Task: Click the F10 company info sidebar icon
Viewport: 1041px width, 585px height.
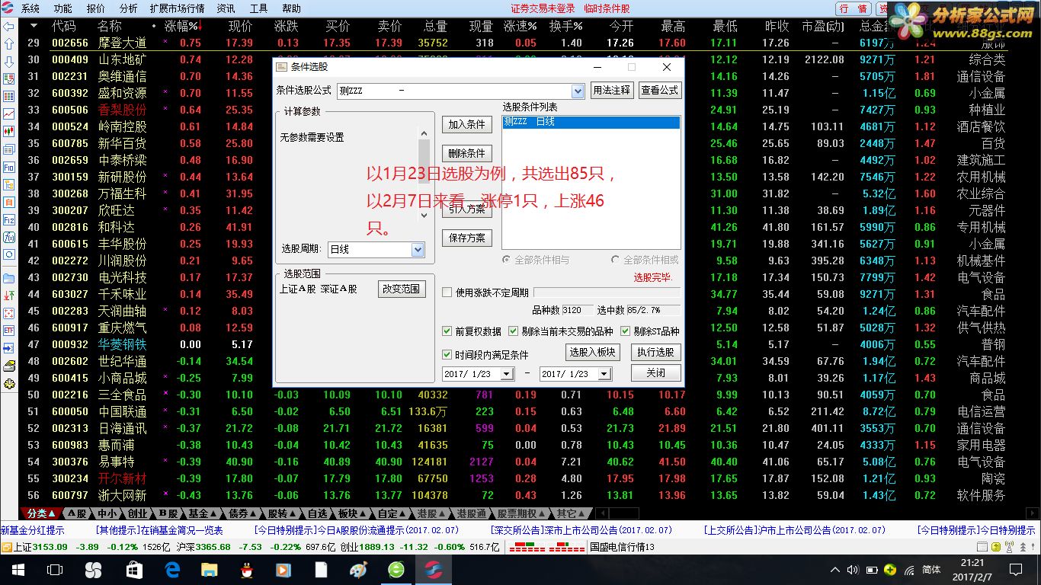Action: [9, 167]
